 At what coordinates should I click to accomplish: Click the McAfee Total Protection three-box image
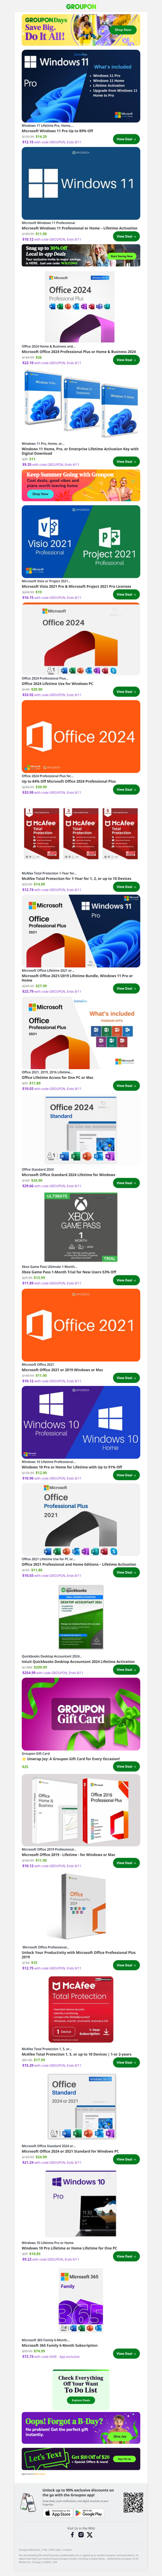tap(81, 834)
